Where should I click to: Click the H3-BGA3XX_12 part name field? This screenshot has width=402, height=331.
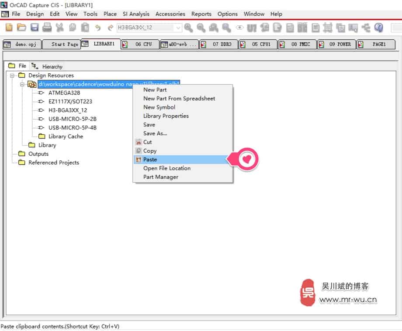click(146, 27)
